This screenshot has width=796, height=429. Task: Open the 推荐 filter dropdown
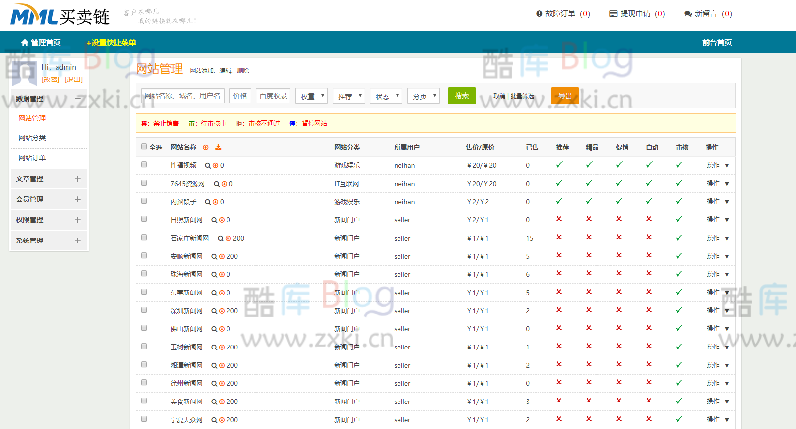pyautogui.click(x=349, y=96)
